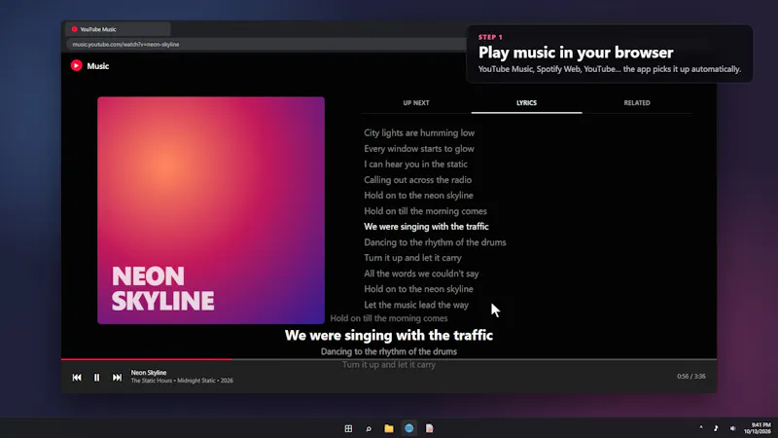The image size is (778, 438).
Task: Click the YouTube Music logo icon
Action: pos(77,65)
